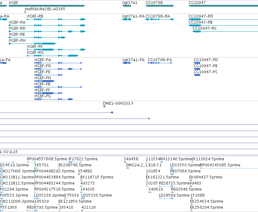Click the CG10947-RB transcript label
This screenshot has width=258, height=212.
[201, 22]
